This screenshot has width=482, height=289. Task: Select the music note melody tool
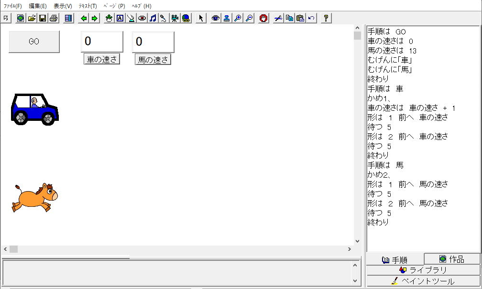pos(153,18)
